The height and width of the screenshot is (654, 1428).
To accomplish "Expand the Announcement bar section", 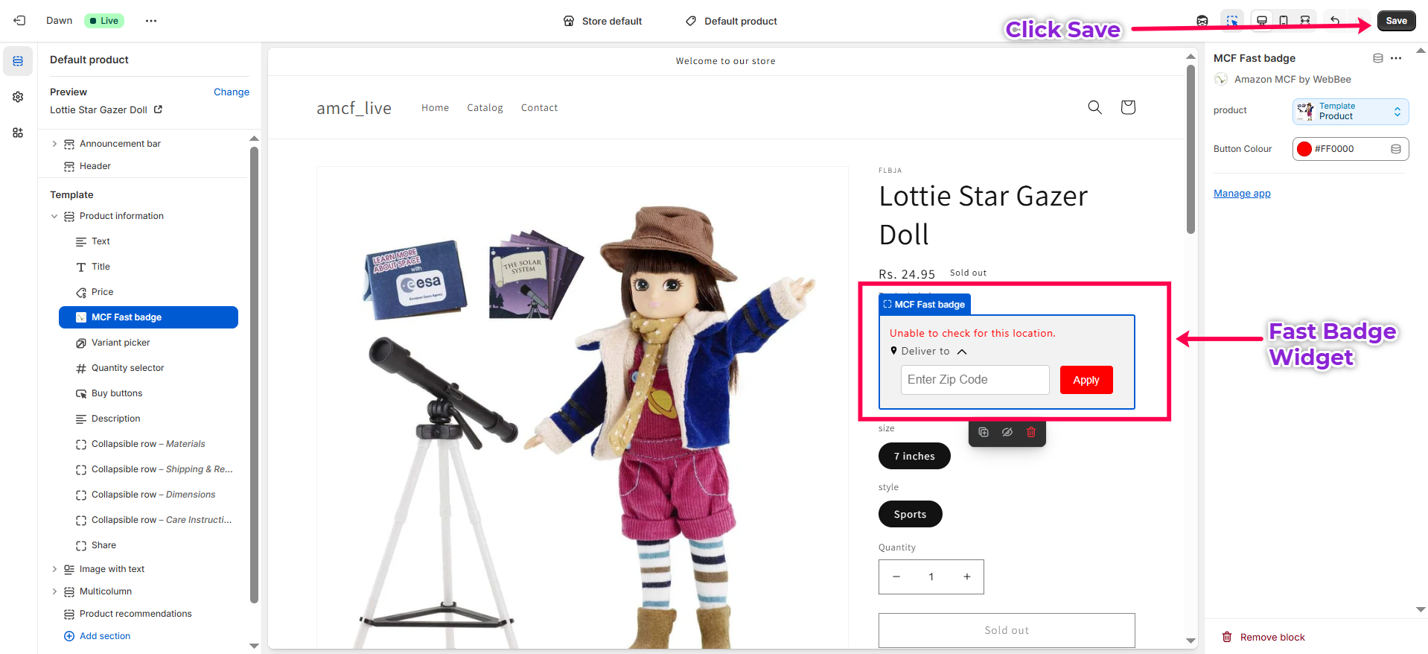I will (x=54, y=144).
